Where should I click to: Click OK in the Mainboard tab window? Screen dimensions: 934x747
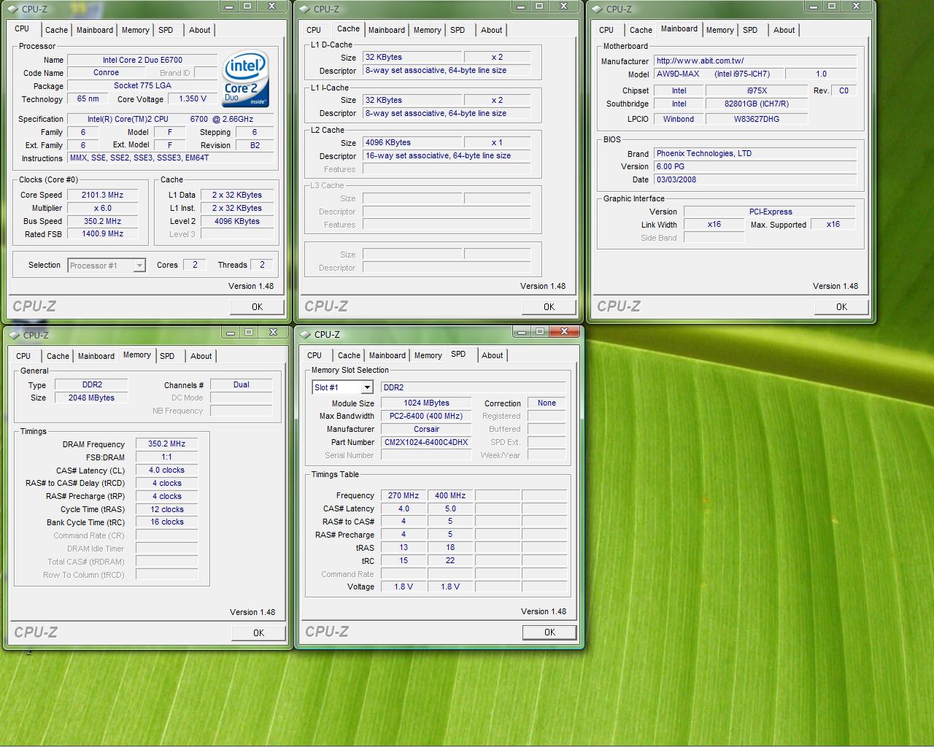point(842,307)
